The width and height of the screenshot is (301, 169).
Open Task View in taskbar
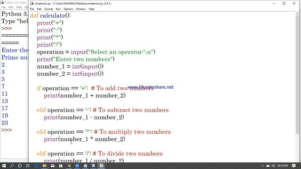[28, 166]
